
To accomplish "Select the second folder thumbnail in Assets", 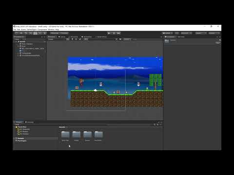I will pyautogui.click(x=77, y=135).
